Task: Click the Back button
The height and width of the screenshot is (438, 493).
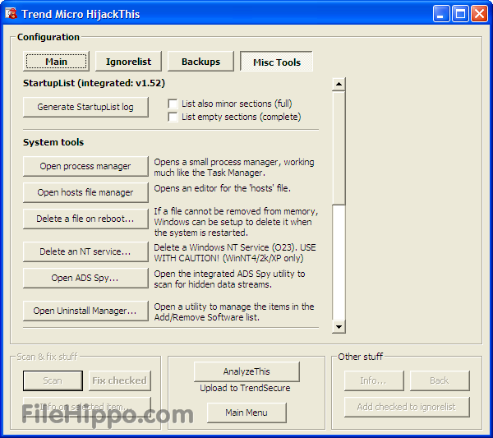Action: click(440, 380)
